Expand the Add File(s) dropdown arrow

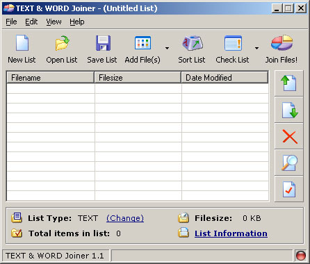coord(167,48)
